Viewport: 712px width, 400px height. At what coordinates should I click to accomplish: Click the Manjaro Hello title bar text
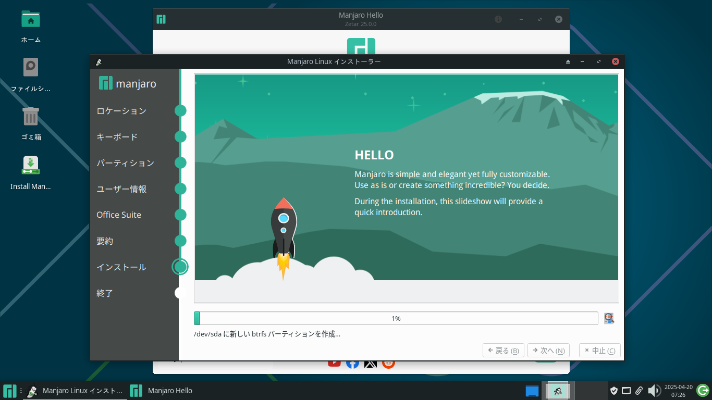tap(361, 15)
